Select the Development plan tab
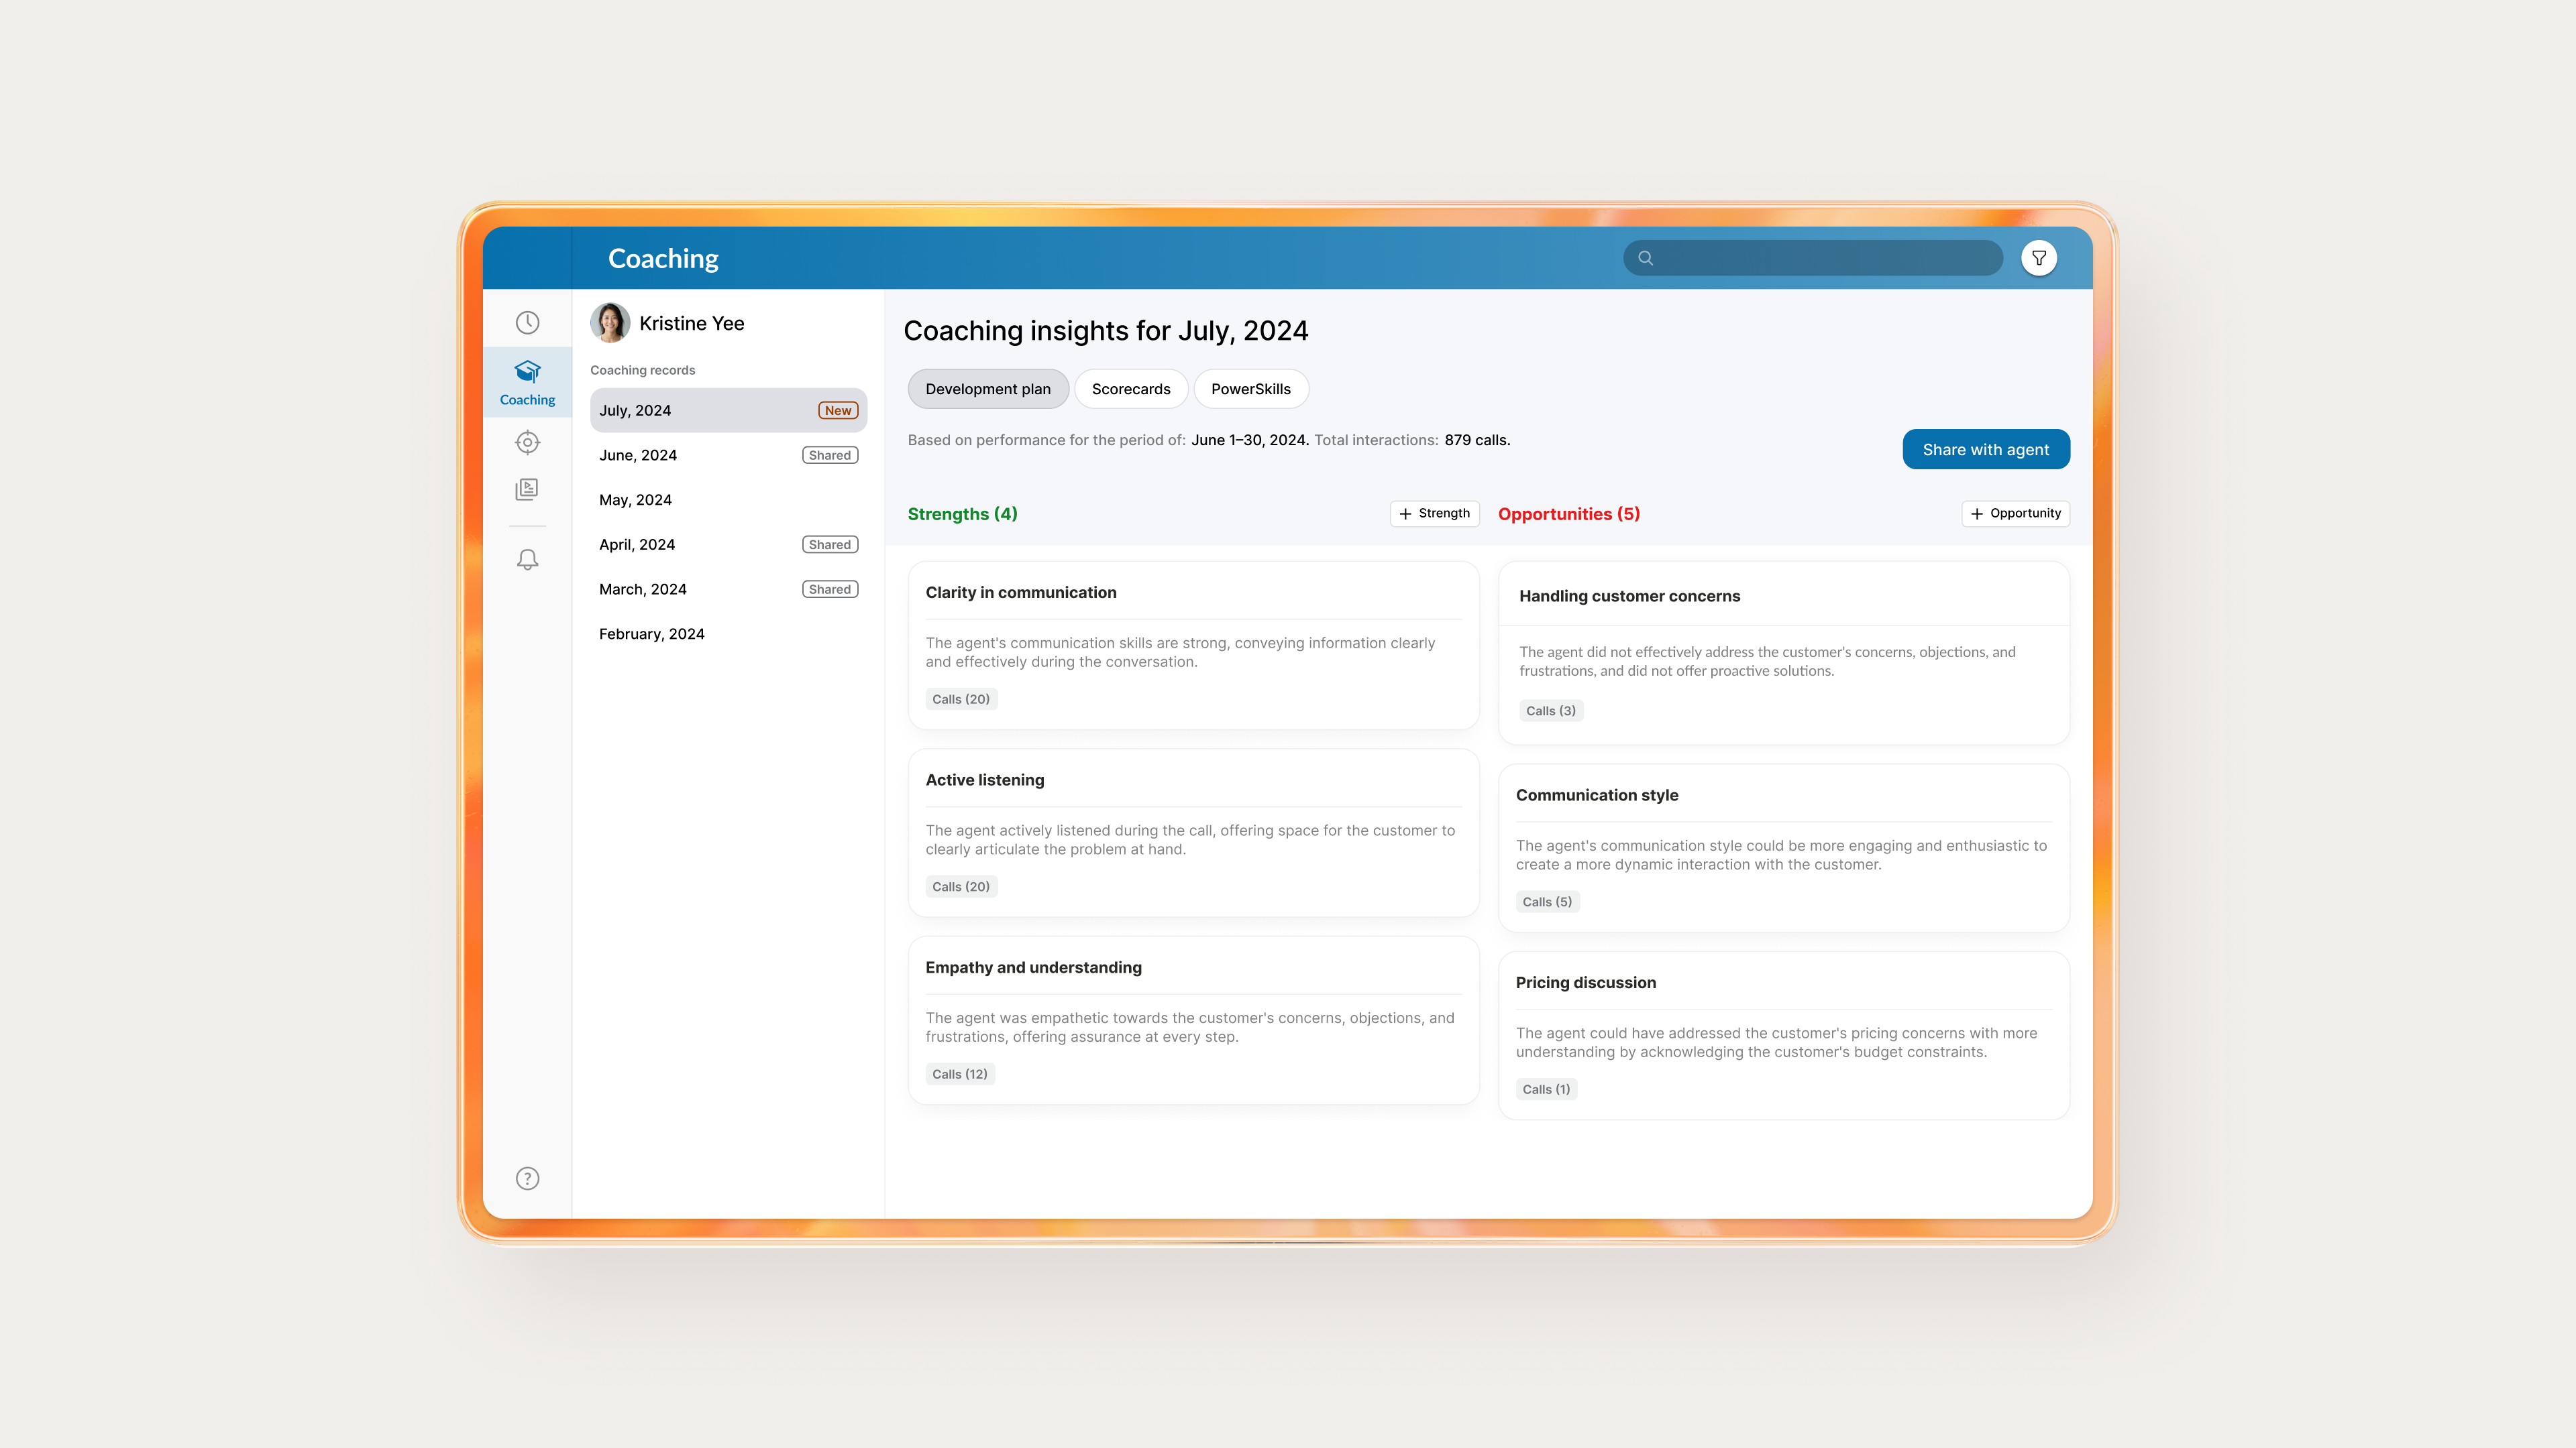Screen dimensions: 2576x1448 coord(987,389)
